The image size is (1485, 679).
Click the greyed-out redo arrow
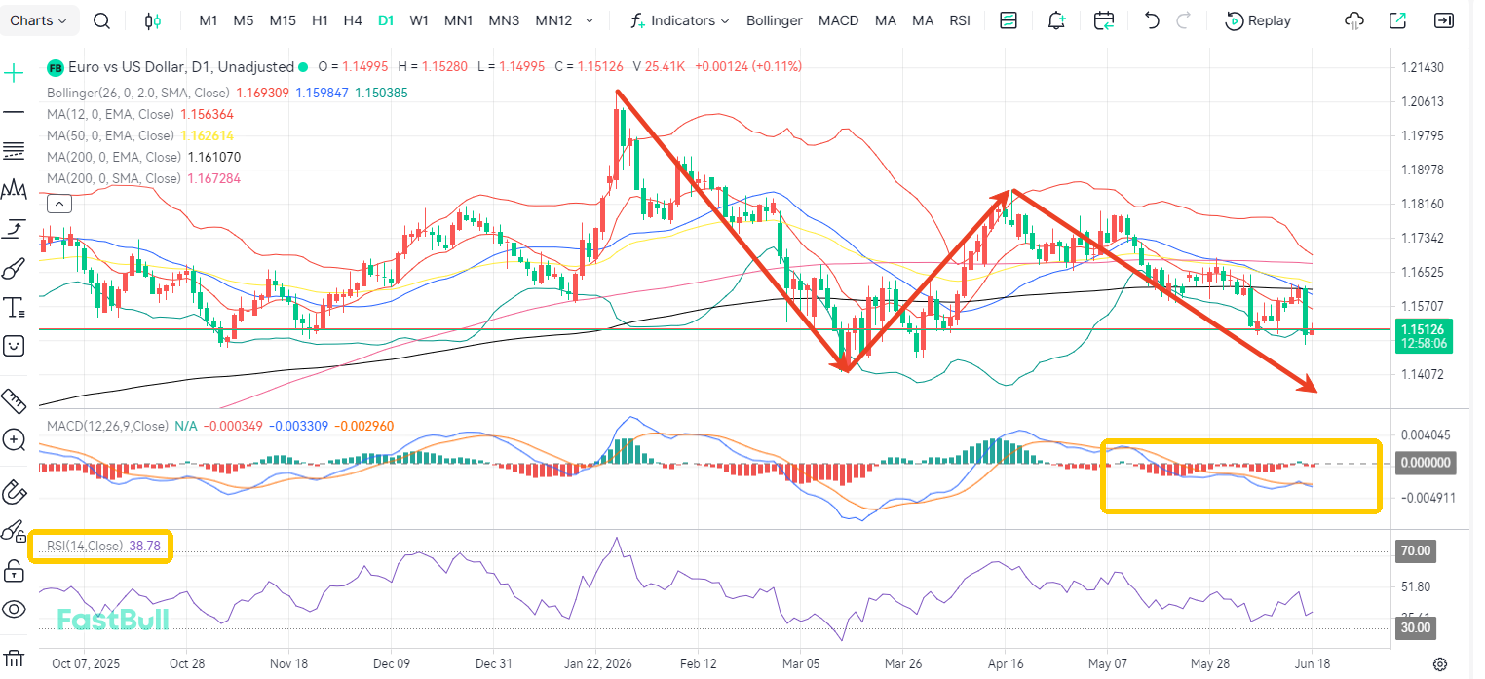coord(1184,20)
